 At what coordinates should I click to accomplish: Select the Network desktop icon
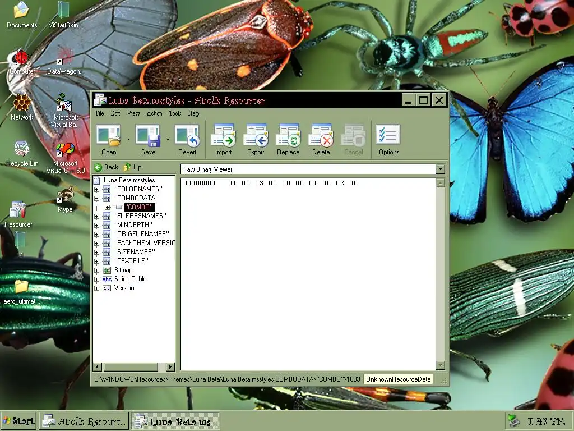tap(22, 108)
